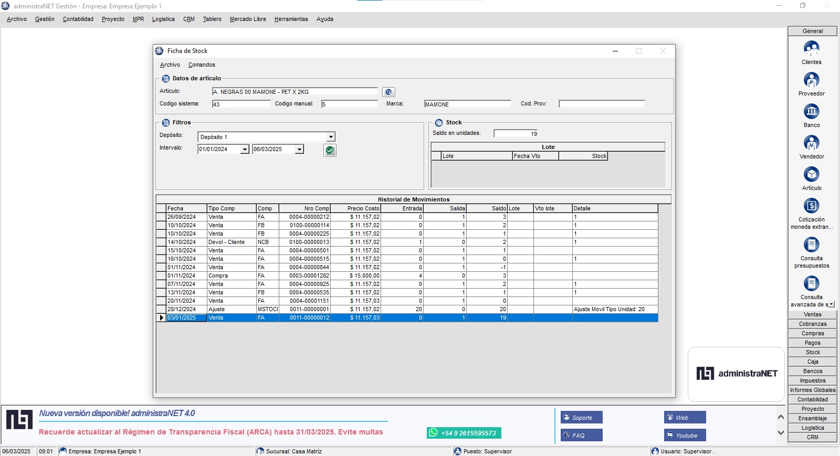Screen dimensions: 840x456
Task: Click the Ficha de Stock window icon
Action: coord(159,51)
